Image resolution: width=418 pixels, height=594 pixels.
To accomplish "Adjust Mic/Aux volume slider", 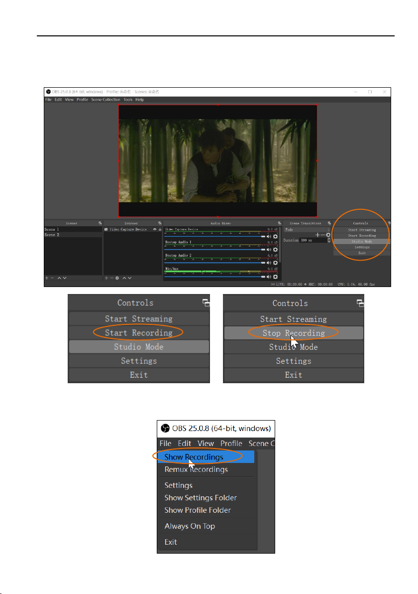I will click(x=214, y=277).
